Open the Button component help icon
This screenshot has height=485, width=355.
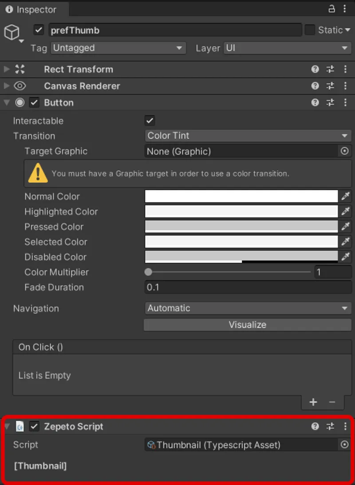point(315,102)
